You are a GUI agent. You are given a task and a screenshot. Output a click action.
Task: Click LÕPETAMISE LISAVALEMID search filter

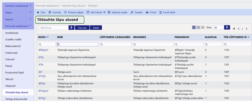tap(115, 44)
